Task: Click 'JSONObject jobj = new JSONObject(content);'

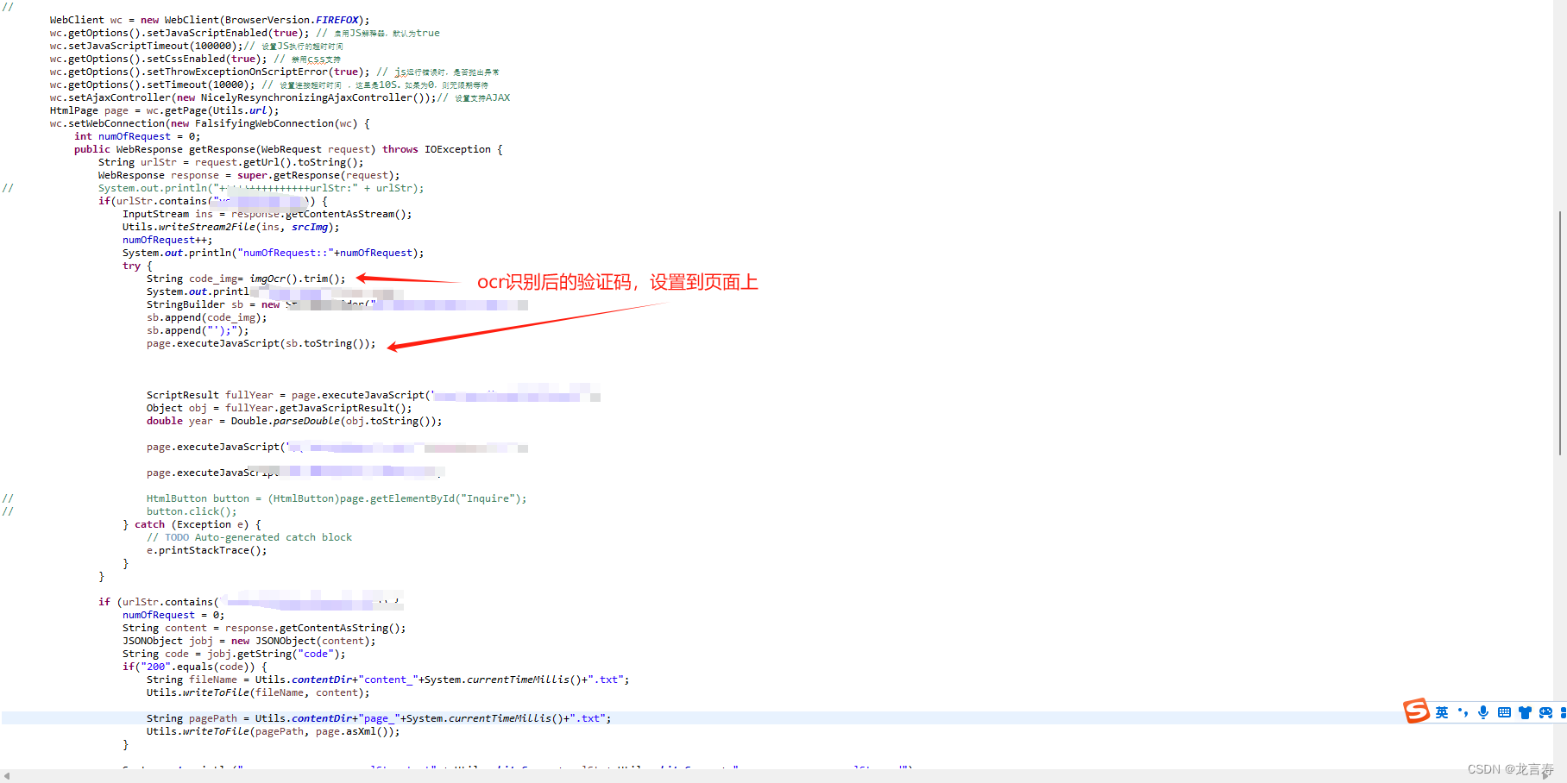Action: tap(249, 641)
